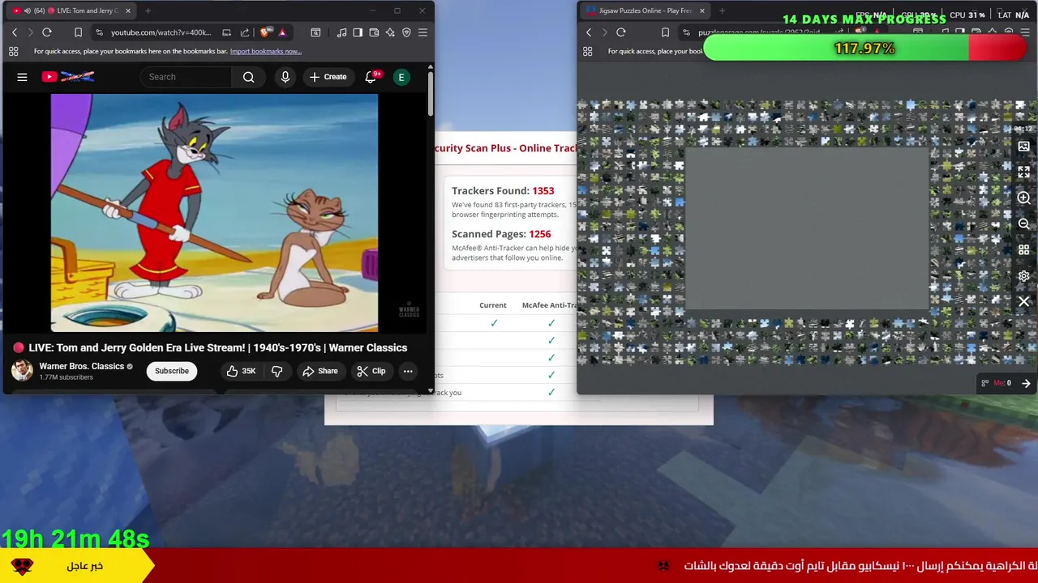Open the players icon beside Me: 0
1038x583 pixels.
click(985, 383)
